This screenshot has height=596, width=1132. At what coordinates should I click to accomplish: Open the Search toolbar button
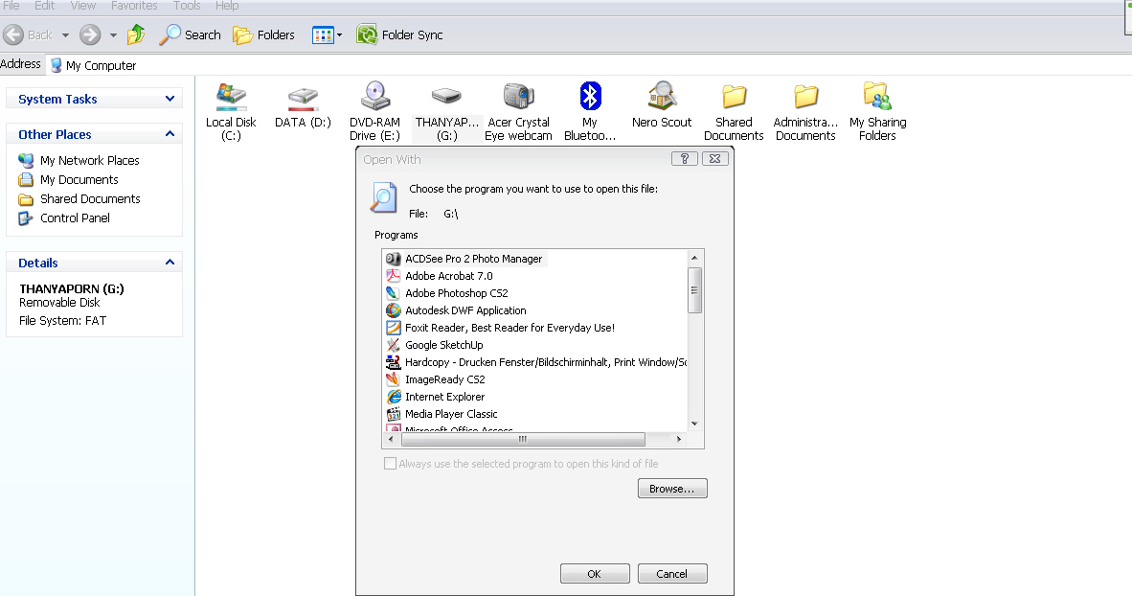click(190, 34)
